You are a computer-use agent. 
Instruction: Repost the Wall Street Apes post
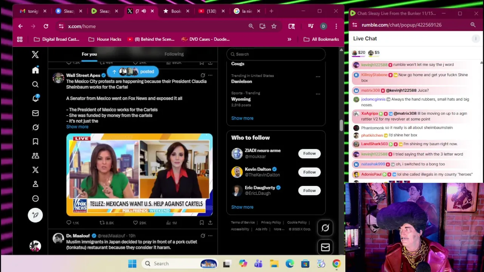click(102, 223)
